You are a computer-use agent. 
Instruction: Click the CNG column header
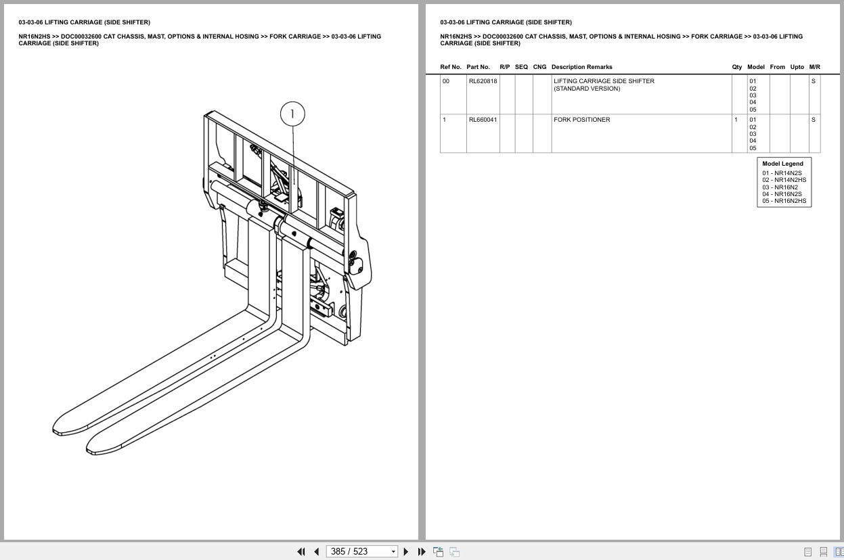click(539, 67)
